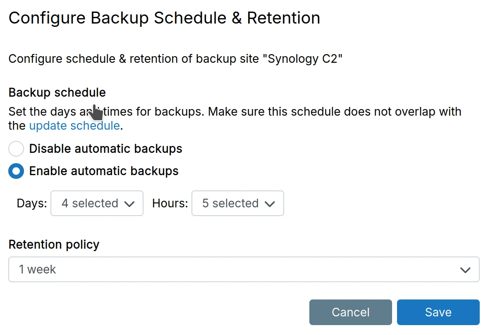Image resolution: width=488 pixels, height=335 pixels.
Task: Click the "Days:" label
Action: click(x=32, y=203)
